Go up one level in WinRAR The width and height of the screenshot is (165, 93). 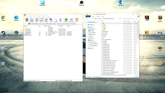coord(25,24)
